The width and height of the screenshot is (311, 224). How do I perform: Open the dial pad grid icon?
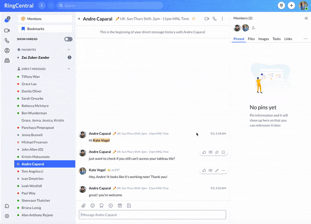tap(281, 5)
